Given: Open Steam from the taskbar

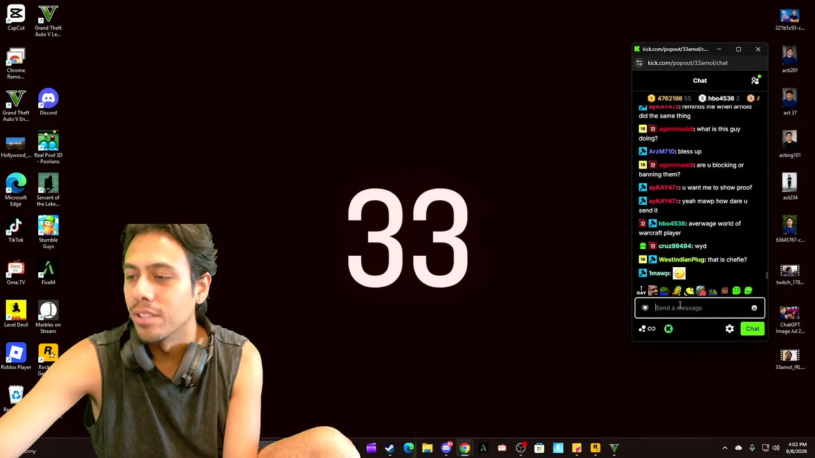Looking at the screenshot, I should [x=390, y=448].
